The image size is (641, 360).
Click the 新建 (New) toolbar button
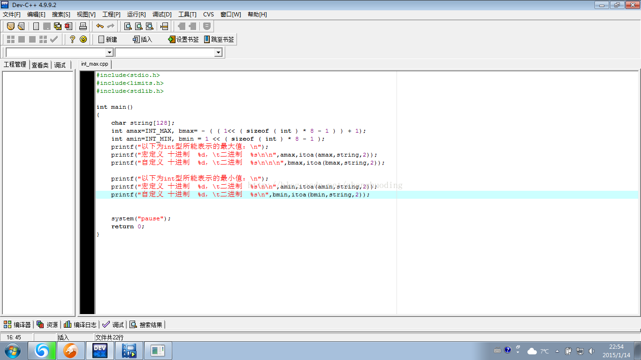107,39
